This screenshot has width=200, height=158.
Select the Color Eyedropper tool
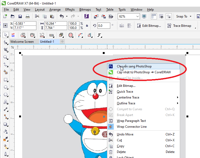click(x=6, y=139)
